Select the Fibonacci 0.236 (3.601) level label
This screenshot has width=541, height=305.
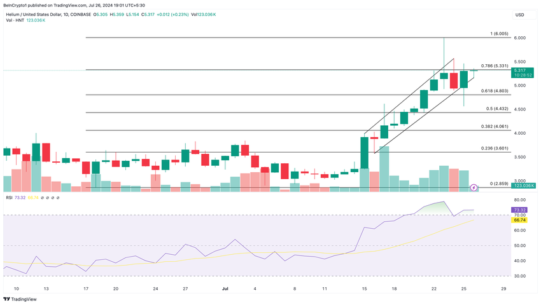tap(495, 149)
